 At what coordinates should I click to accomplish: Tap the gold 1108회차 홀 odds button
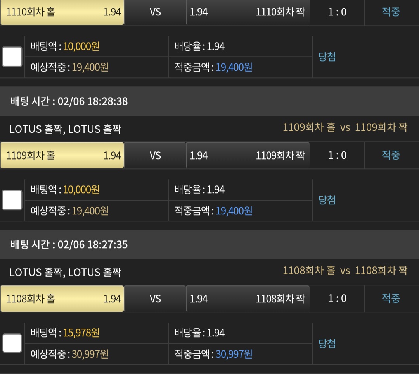[62, 299]
